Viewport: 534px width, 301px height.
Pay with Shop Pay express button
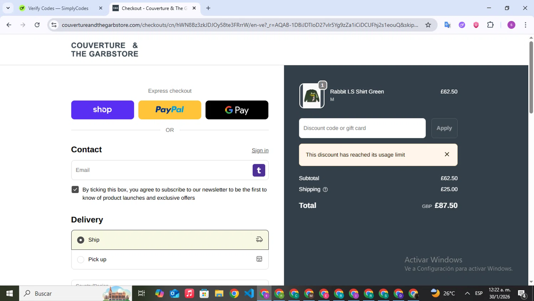pyautogui.click(x=103, y=110)
